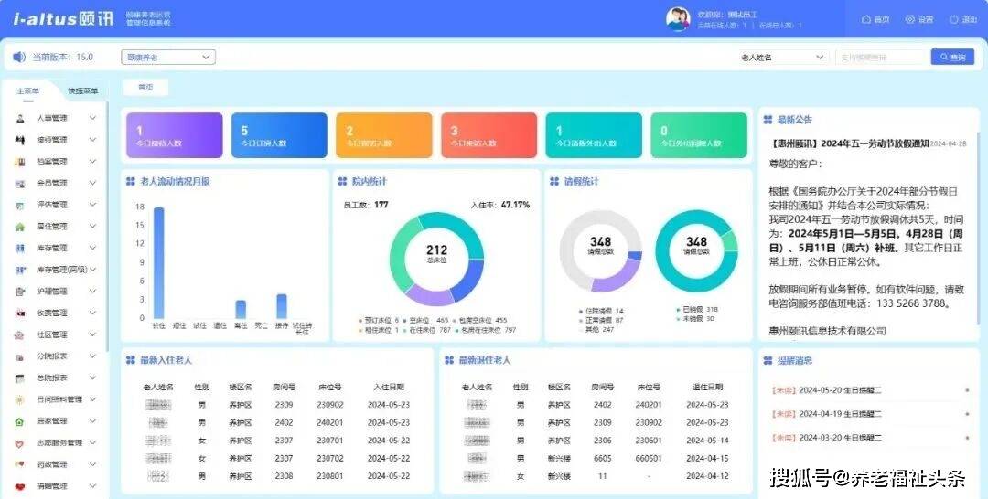This screenshot has height=499, width=988.
Task: Open 设置 settings gear in header
Action: point(910,19)
